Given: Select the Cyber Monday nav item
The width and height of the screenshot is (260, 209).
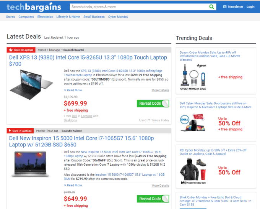Looking at the screenshot, I should [x=118, y=17].
